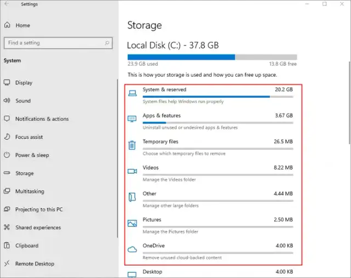Open Pictures storage category

coord(211,225)
